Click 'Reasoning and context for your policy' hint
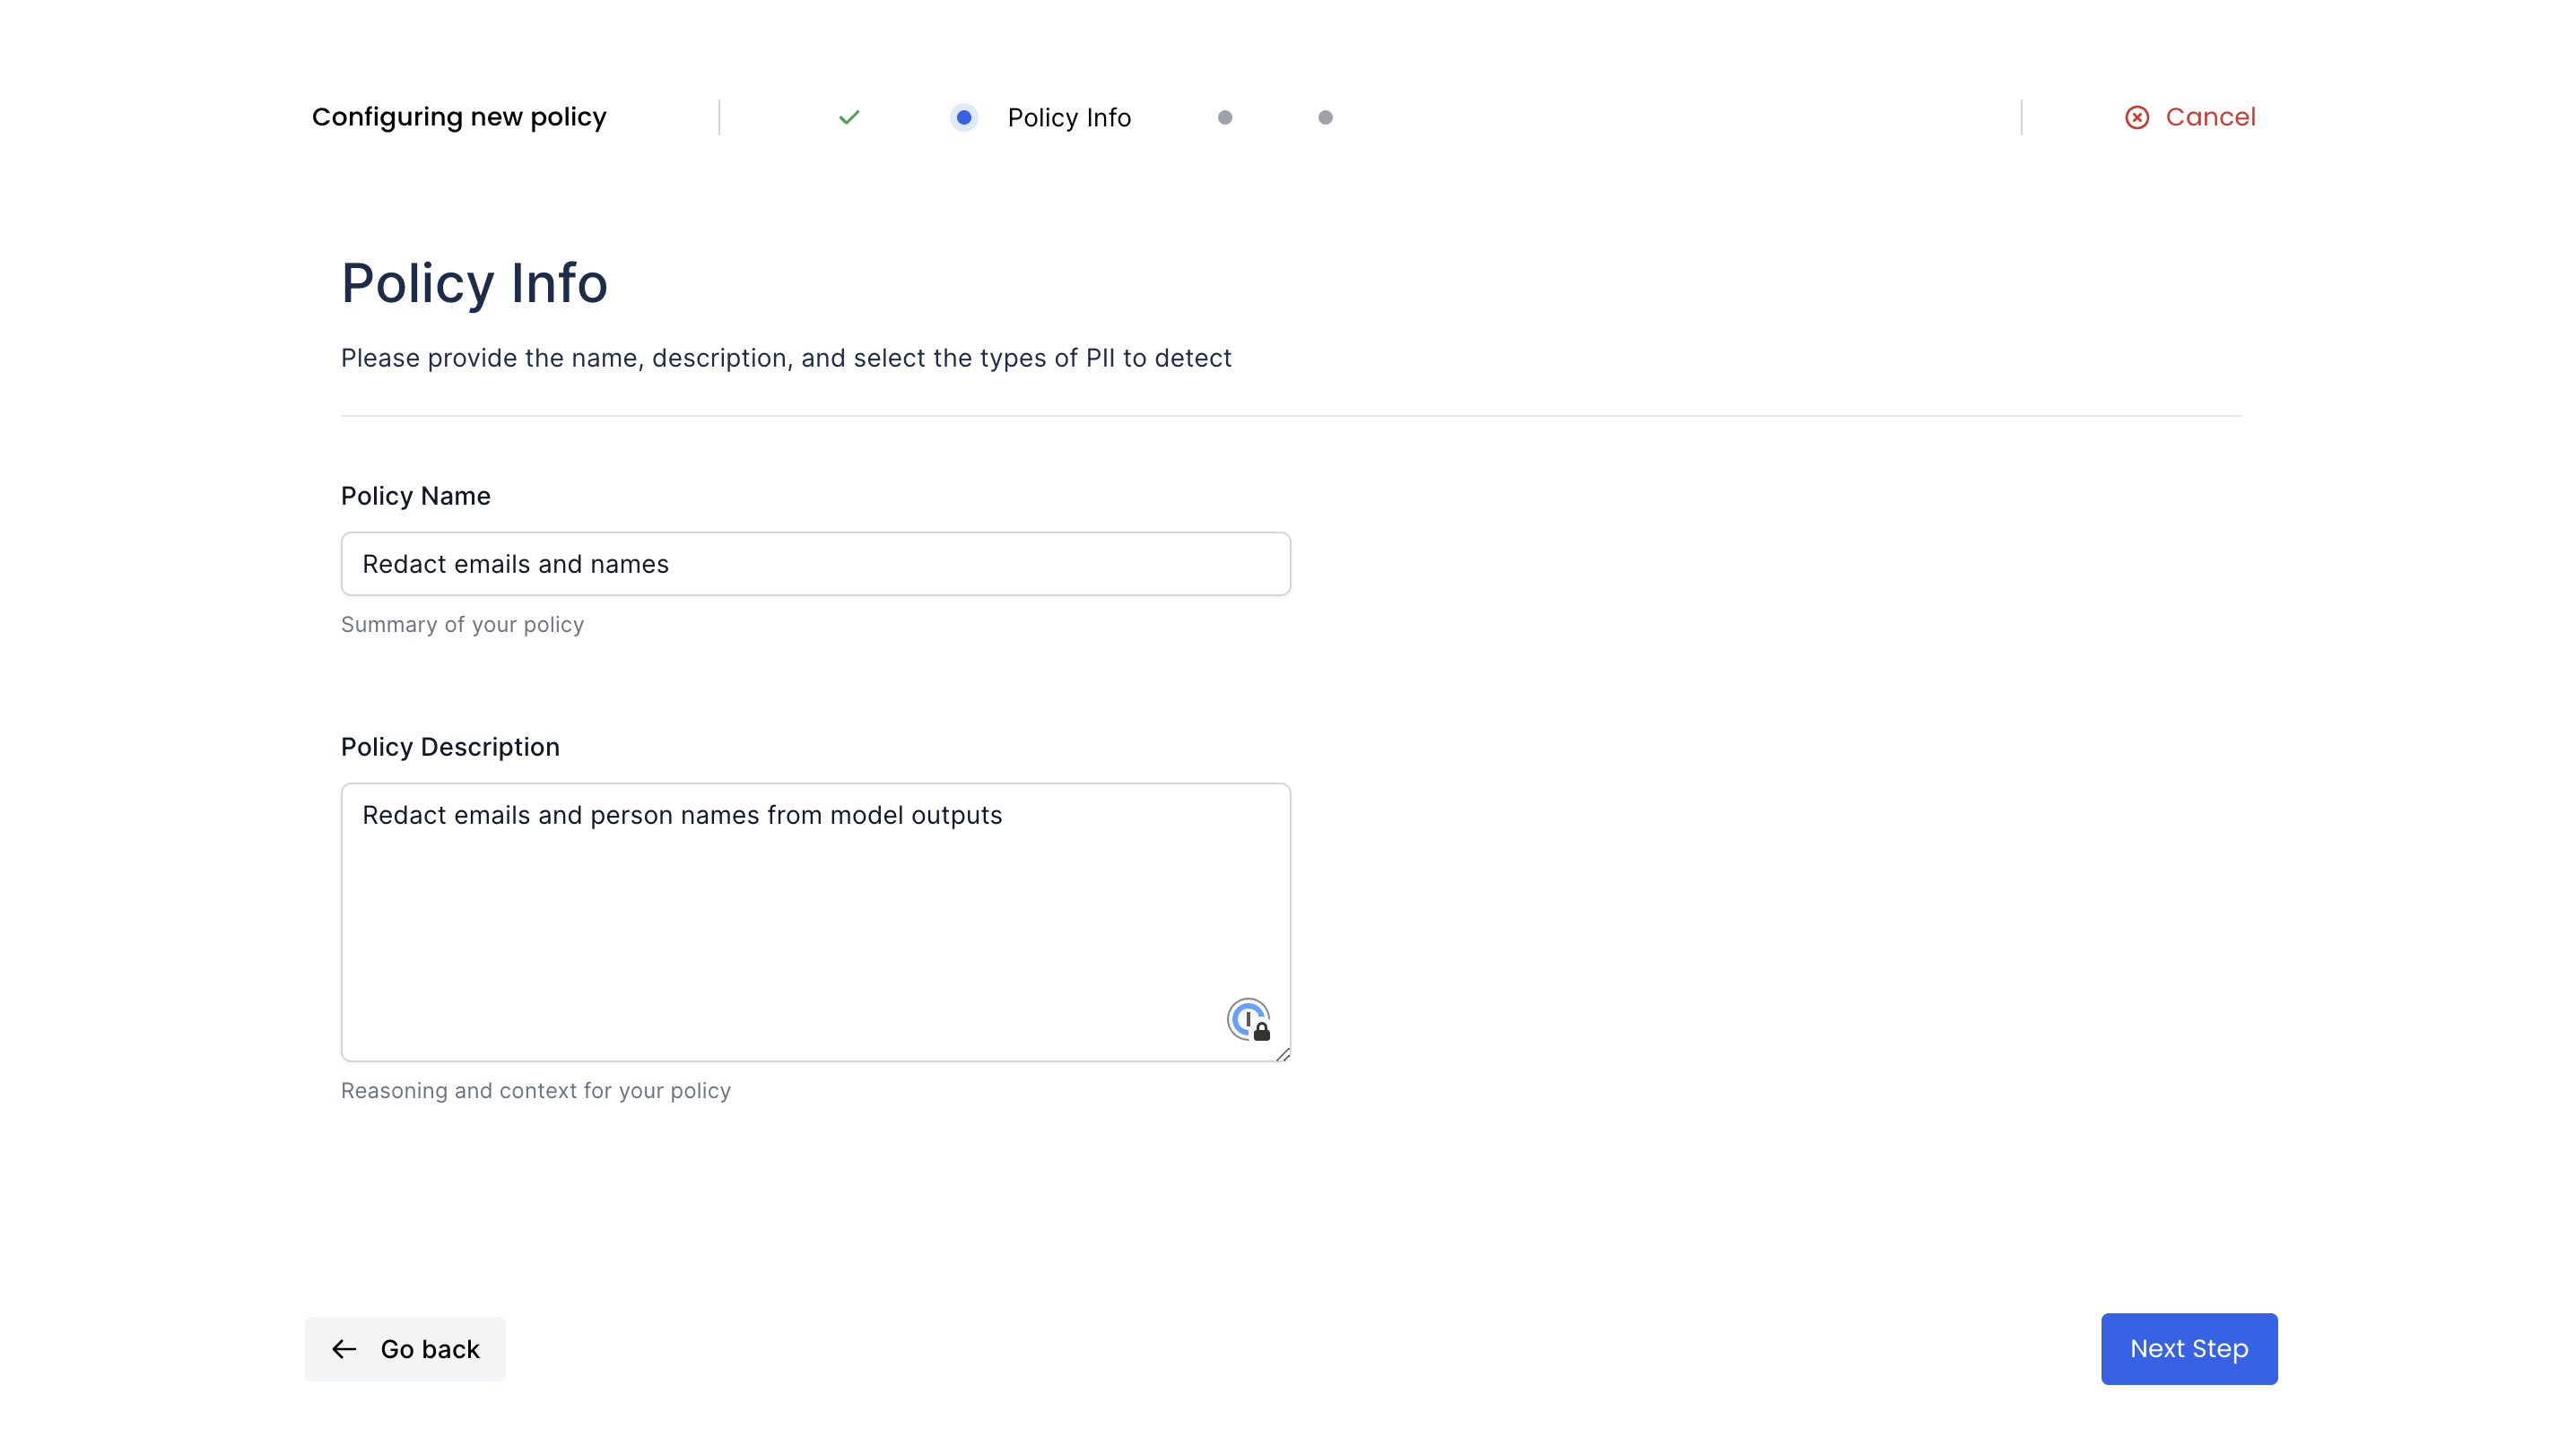This screenshot has height=1454, width=2576. click(536, 1090)
